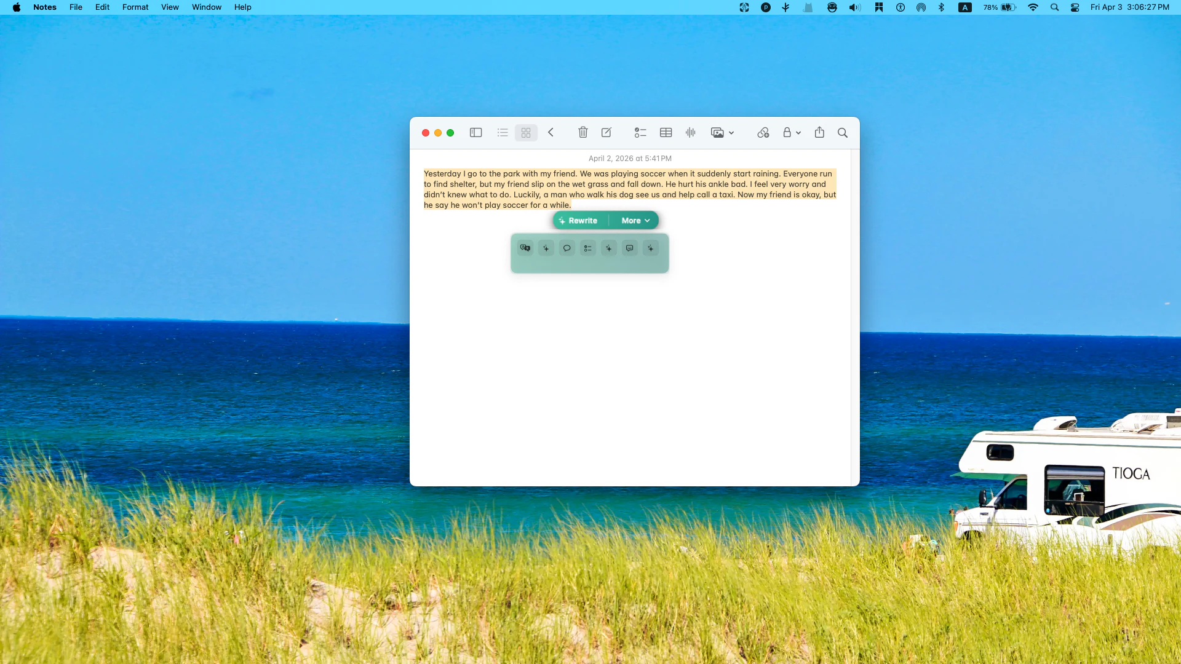Switch to gallery view

point(526,133)
